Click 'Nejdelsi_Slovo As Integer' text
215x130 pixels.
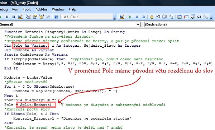coord(112,46)
